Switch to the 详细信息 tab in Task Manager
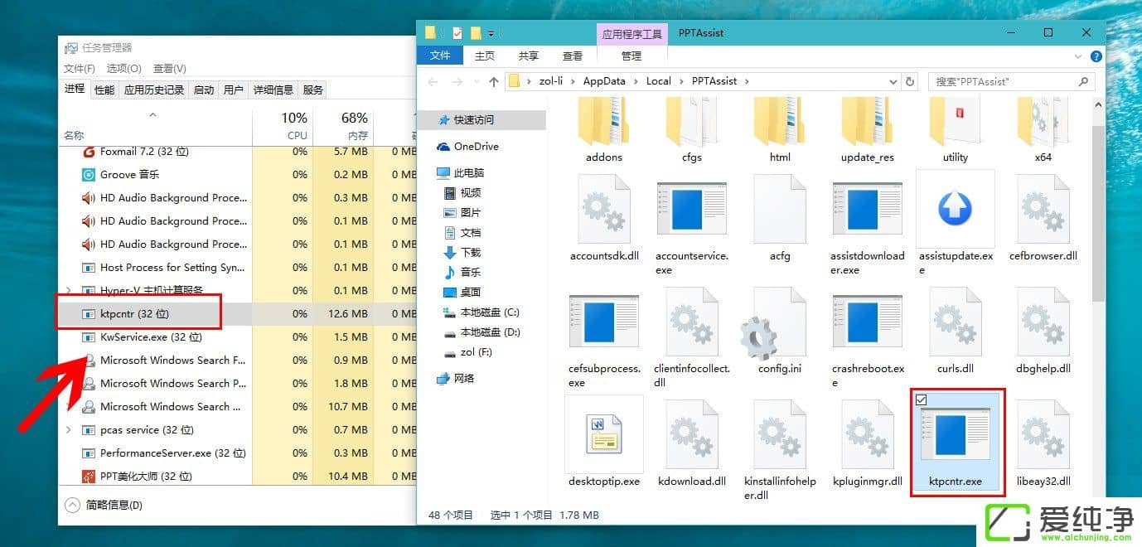Image resolution: width=1142 pixels, height=547 pixels. pyautogui.click(x=273, y=89)
